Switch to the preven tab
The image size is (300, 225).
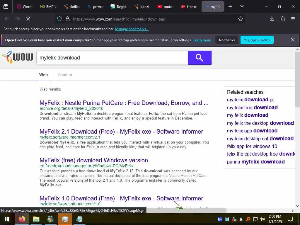[x=95, y=7]
